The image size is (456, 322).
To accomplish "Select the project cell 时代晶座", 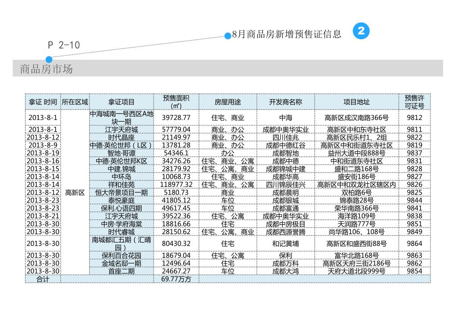I will 121,137.
